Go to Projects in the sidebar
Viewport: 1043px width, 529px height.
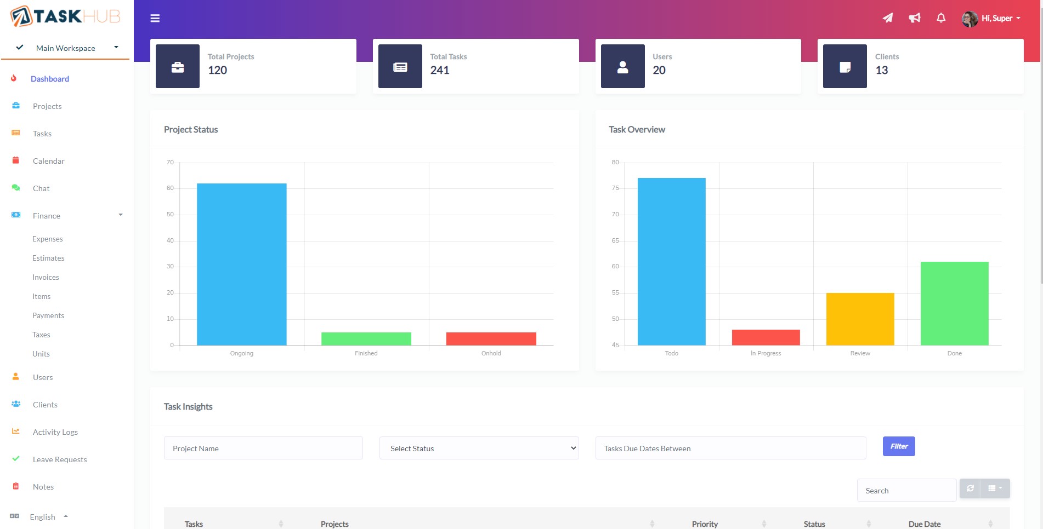pos(47,106)
